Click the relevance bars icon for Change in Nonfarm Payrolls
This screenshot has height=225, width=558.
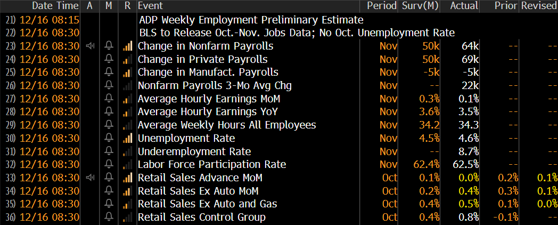click(127, 46)
